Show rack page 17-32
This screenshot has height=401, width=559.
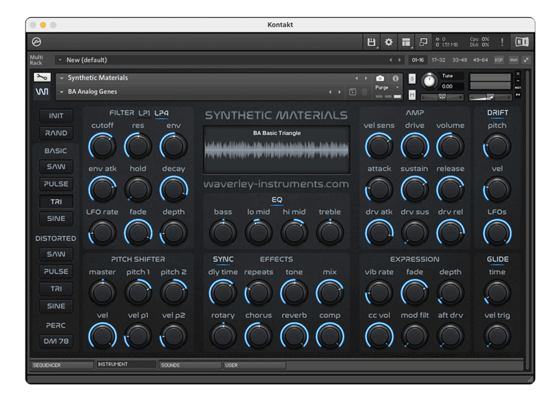pyautogui.click(x=439, y=60)
